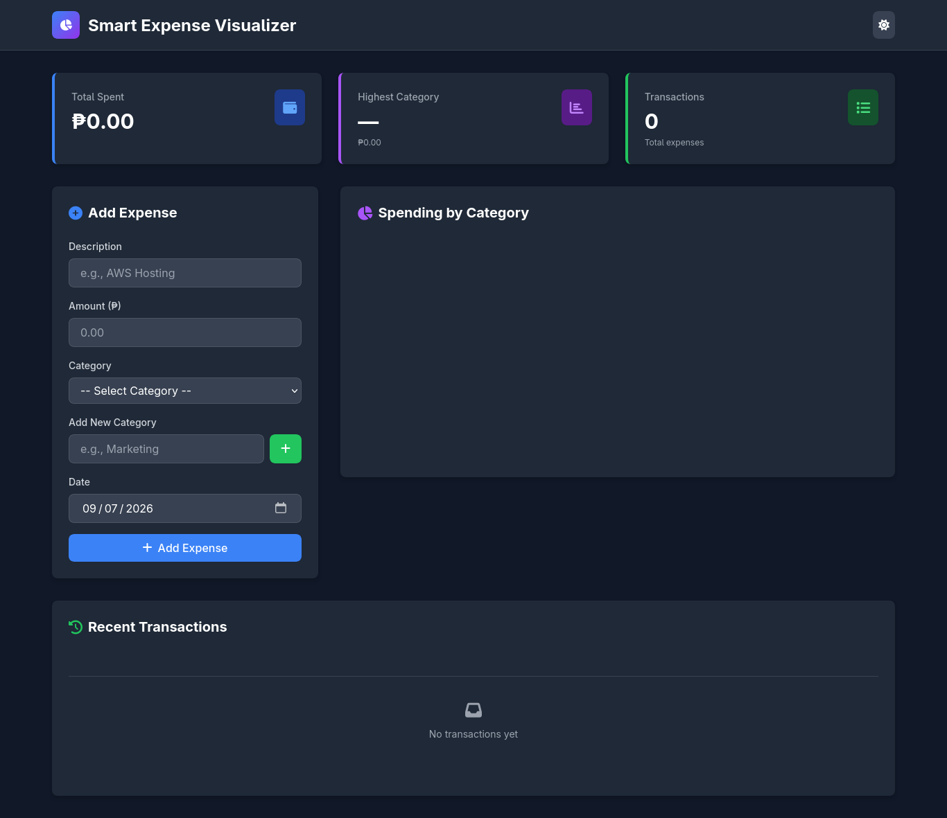Click the Transactions count 0
The height and width of the screenshot is (818, 947).
coord(652,121)
